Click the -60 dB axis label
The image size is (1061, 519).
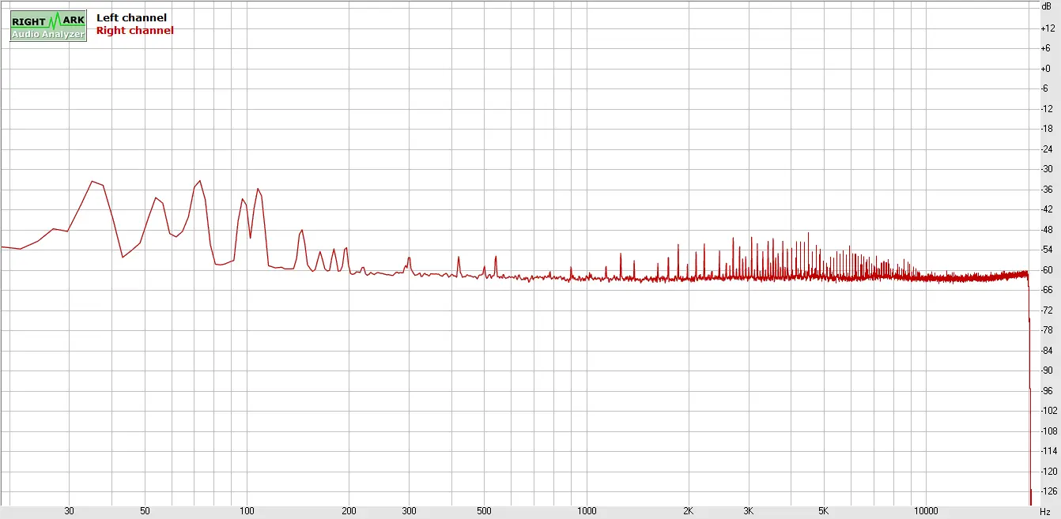click(x=1047, y=270)
